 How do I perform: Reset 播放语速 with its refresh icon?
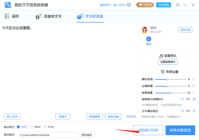[x=193, y=79]
